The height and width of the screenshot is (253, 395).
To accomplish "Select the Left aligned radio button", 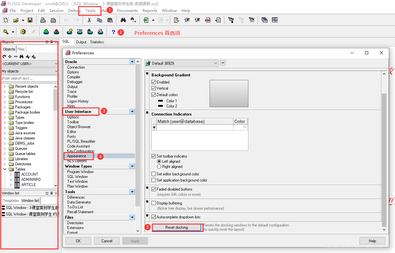I will pos(159,161).
